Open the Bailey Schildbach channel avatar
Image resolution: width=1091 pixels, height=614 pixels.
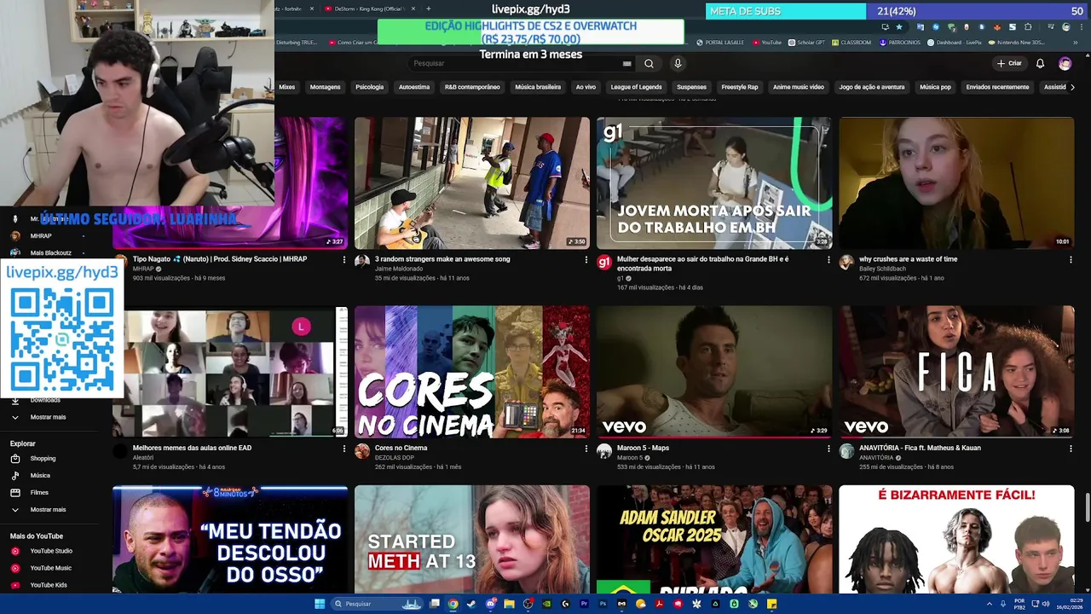pos(846,262)
